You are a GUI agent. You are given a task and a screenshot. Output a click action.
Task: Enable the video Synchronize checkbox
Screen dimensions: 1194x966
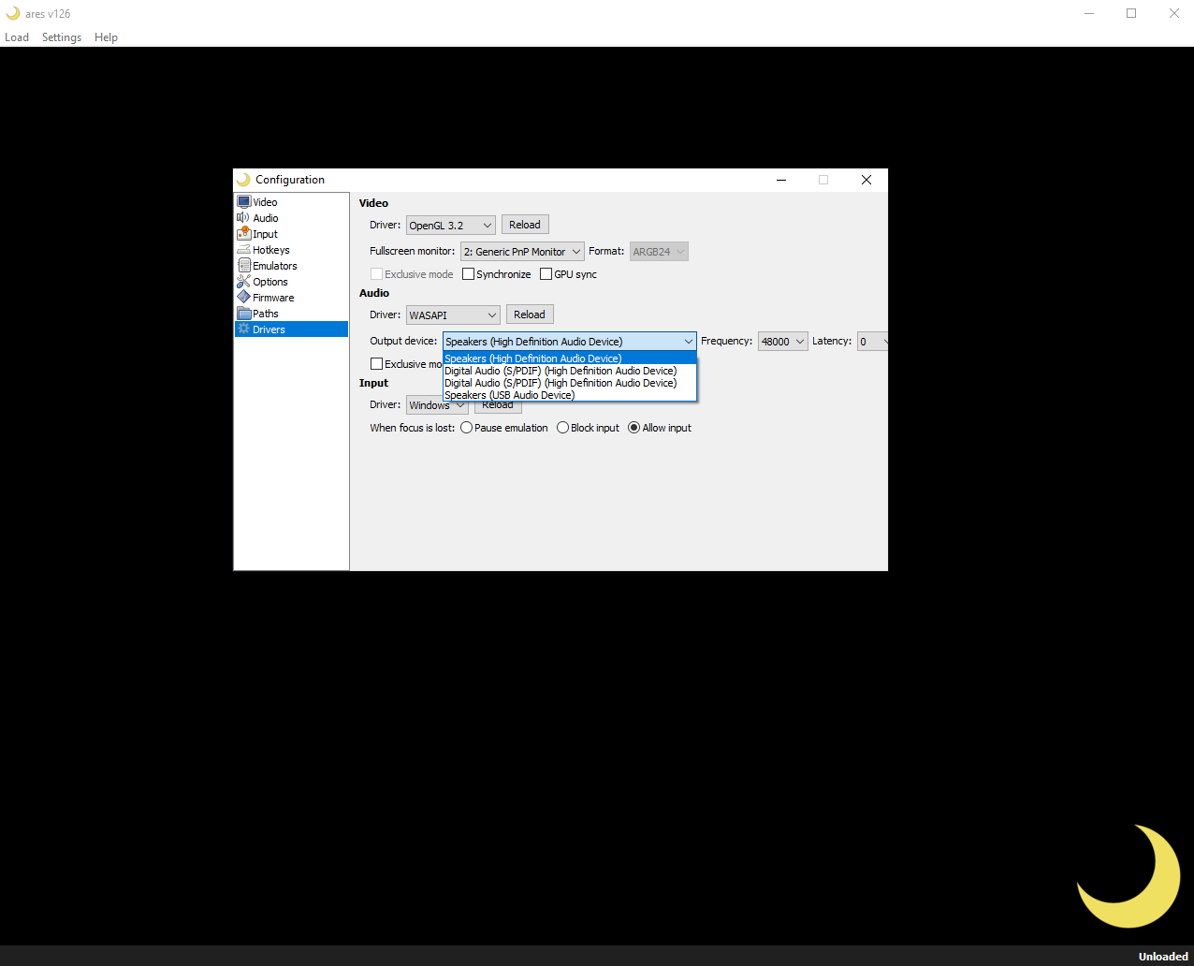pyautogui.click(x=469, y=274)
